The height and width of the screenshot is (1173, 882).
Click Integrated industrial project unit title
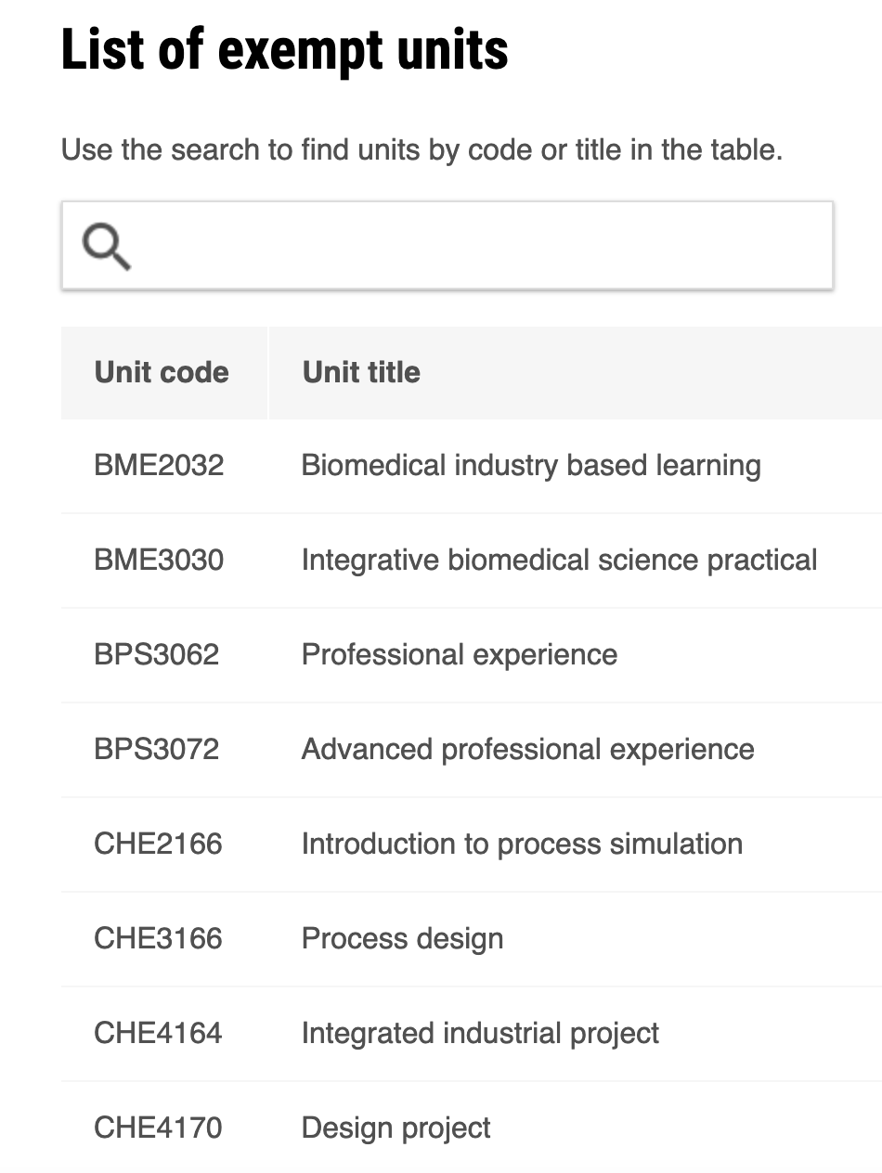coord(480,1033)
